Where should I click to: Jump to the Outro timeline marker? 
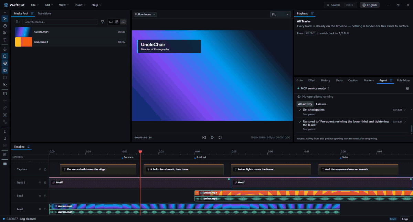point(345,157)
